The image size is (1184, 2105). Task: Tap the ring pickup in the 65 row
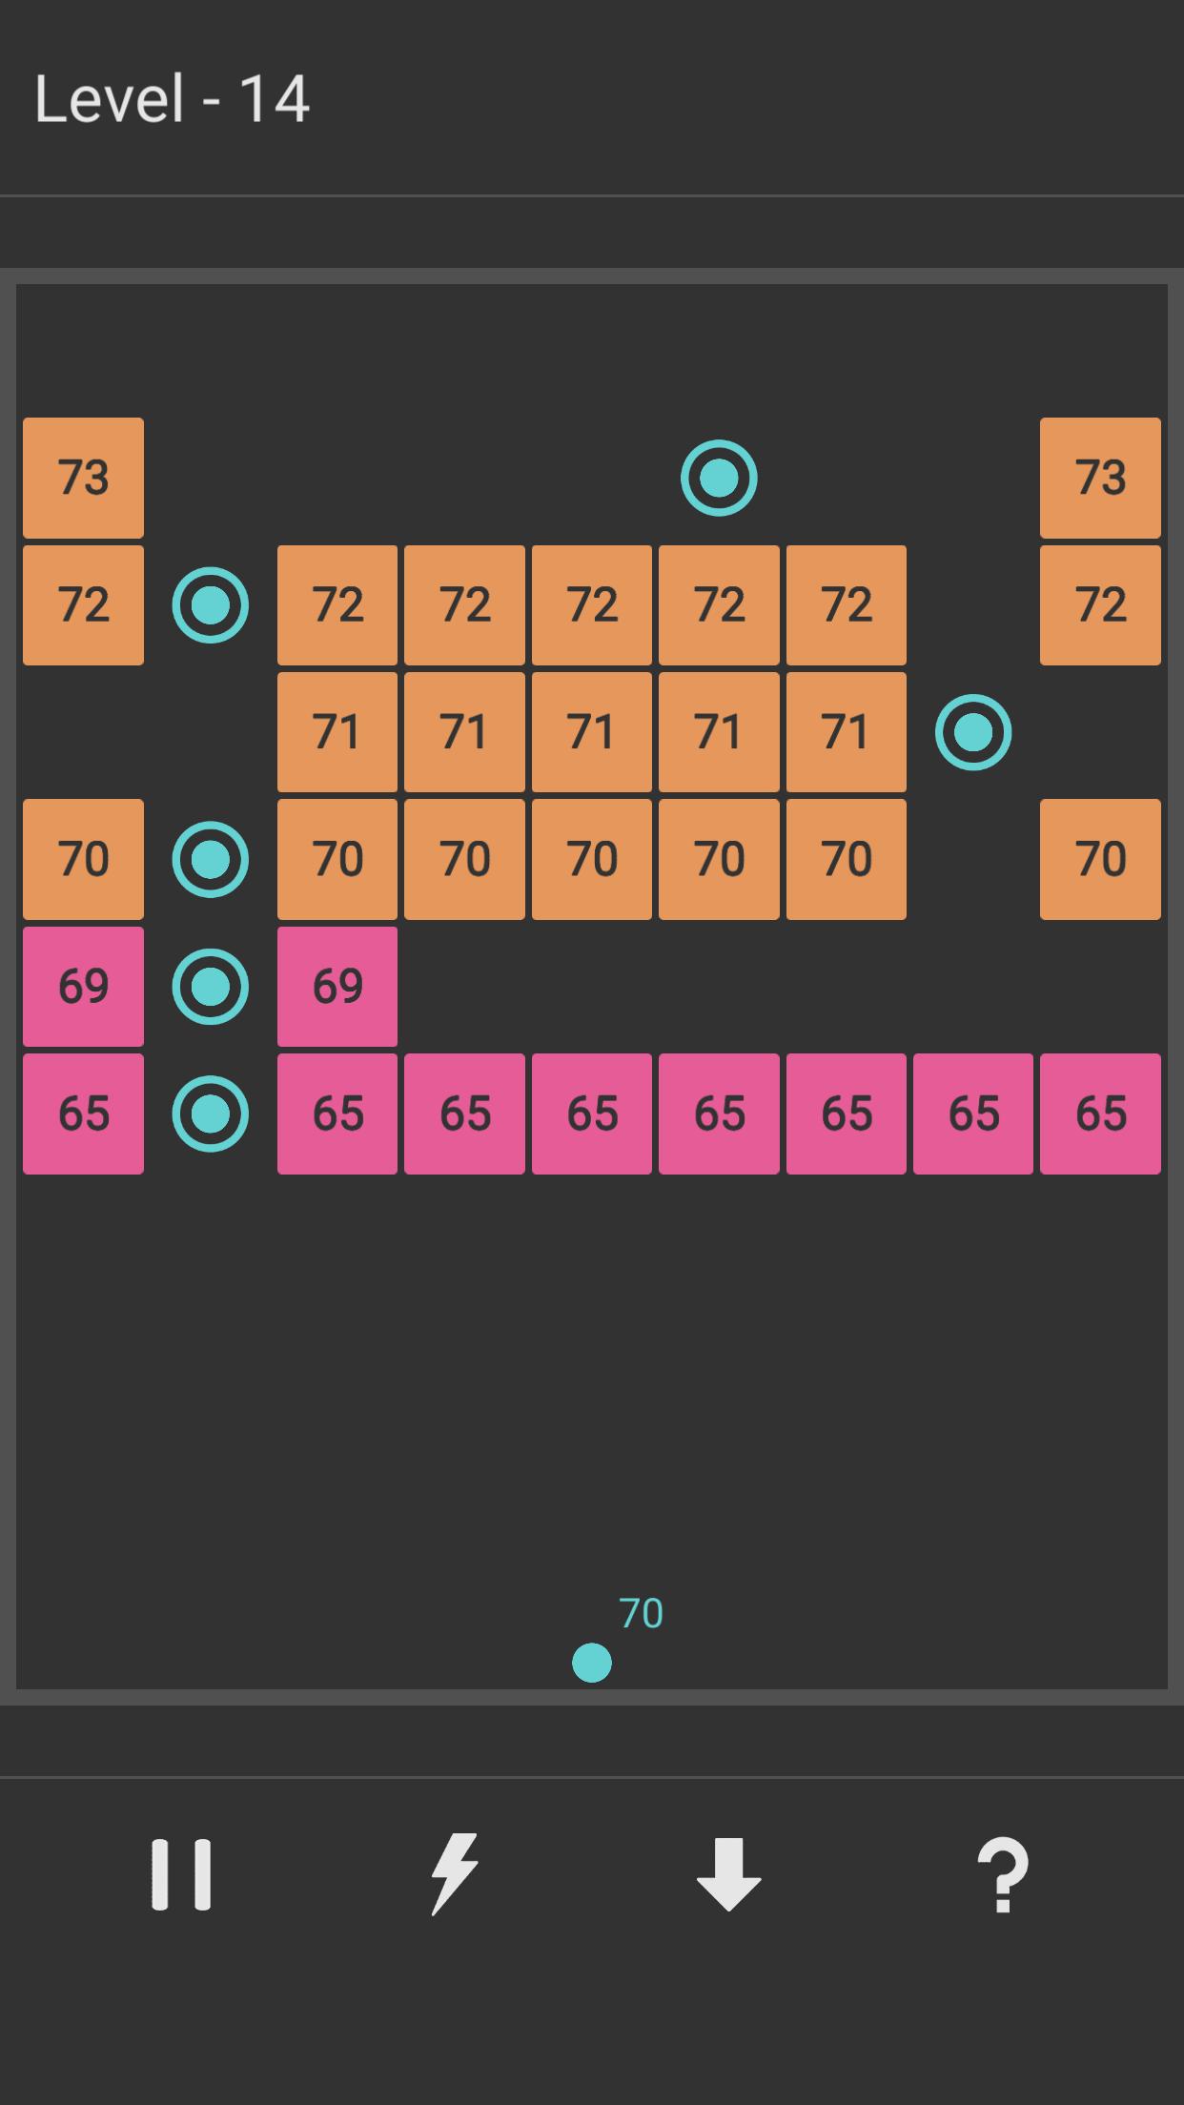(x=211, y=1114)
